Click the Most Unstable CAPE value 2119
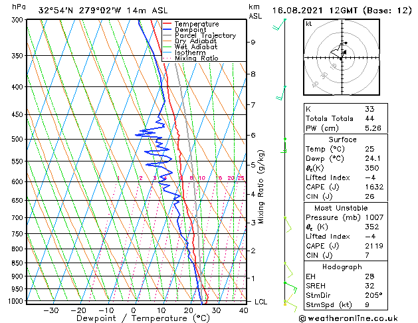 (374, 246)
